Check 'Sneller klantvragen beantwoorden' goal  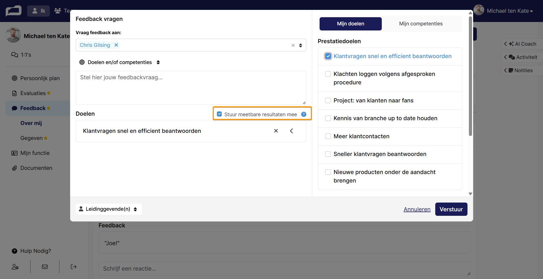328,154
